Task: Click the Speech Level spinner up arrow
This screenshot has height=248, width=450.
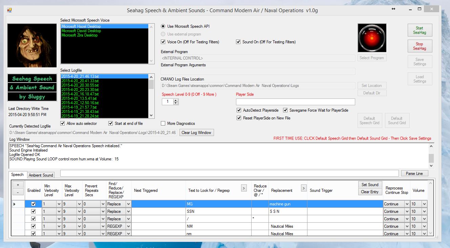Action: [176, 100]
